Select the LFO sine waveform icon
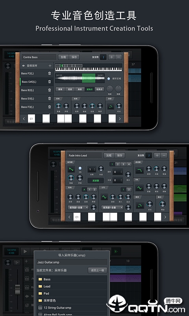Image resolution: width=189 pixels, height=316 pixels. pos(104,197)
